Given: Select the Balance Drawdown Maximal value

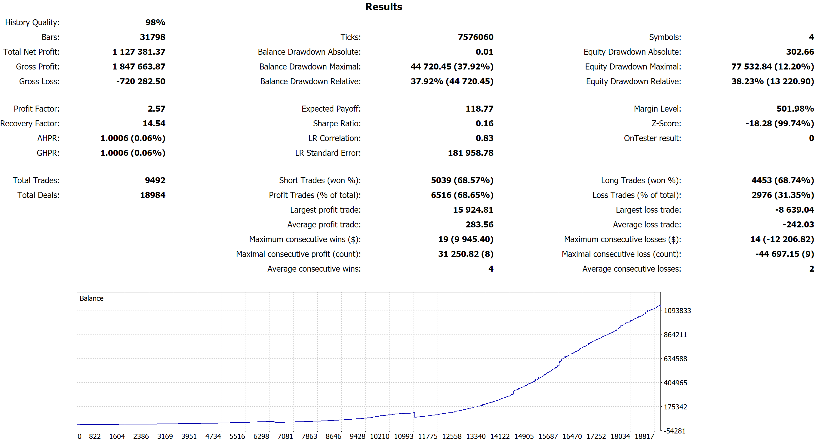Looking at the screenshot, I should click(x=452, y=66).
